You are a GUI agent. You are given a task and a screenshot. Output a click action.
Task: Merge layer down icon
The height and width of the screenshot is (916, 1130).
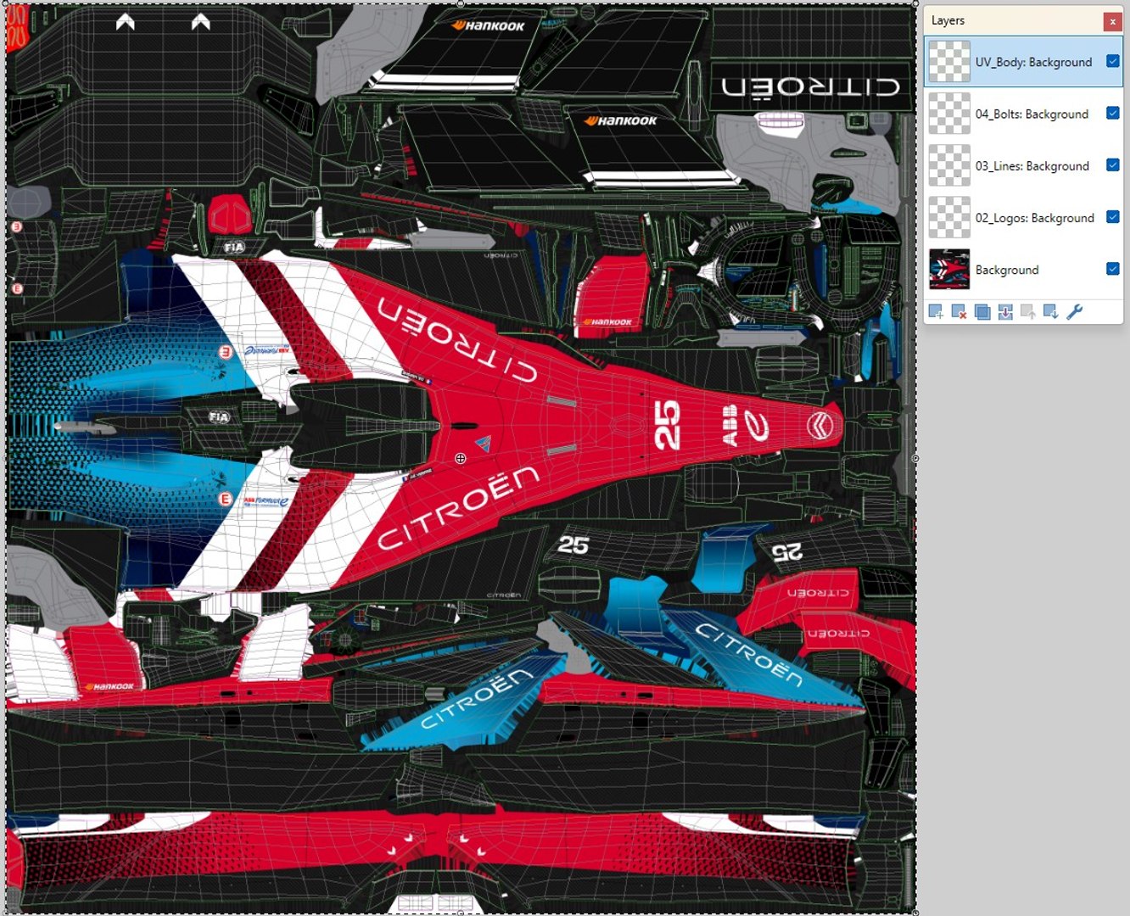click(1005, 312)
